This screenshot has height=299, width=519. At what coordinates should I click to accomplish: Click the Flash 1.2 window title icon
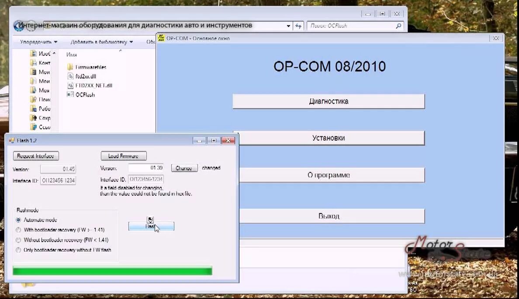(x=12, y=140)
